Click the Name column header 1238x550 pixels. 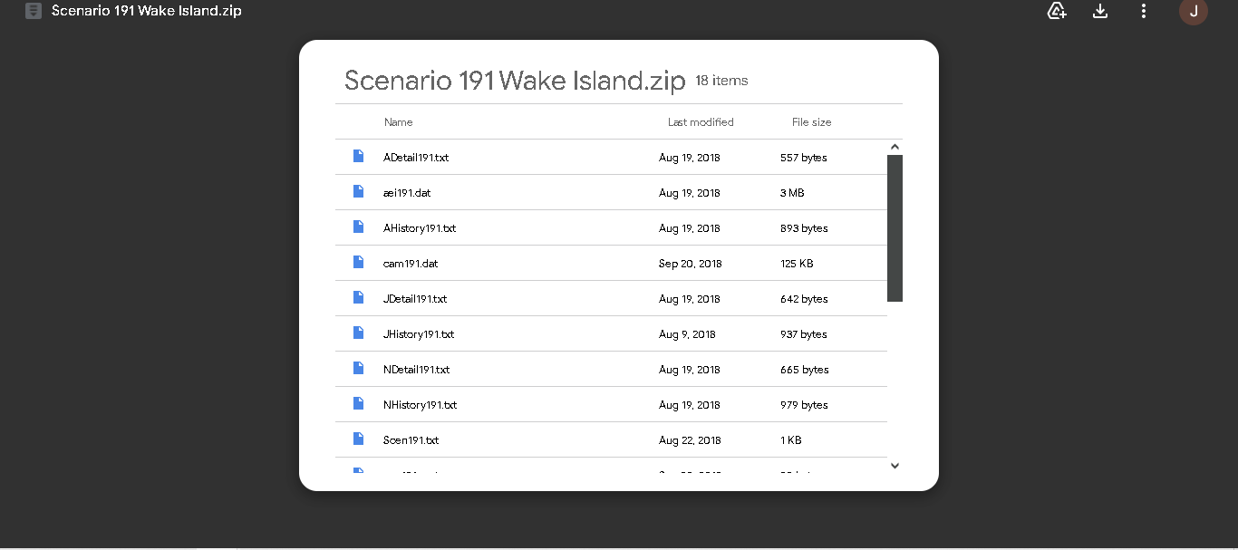pyautogui.click(x=398, y=122)
